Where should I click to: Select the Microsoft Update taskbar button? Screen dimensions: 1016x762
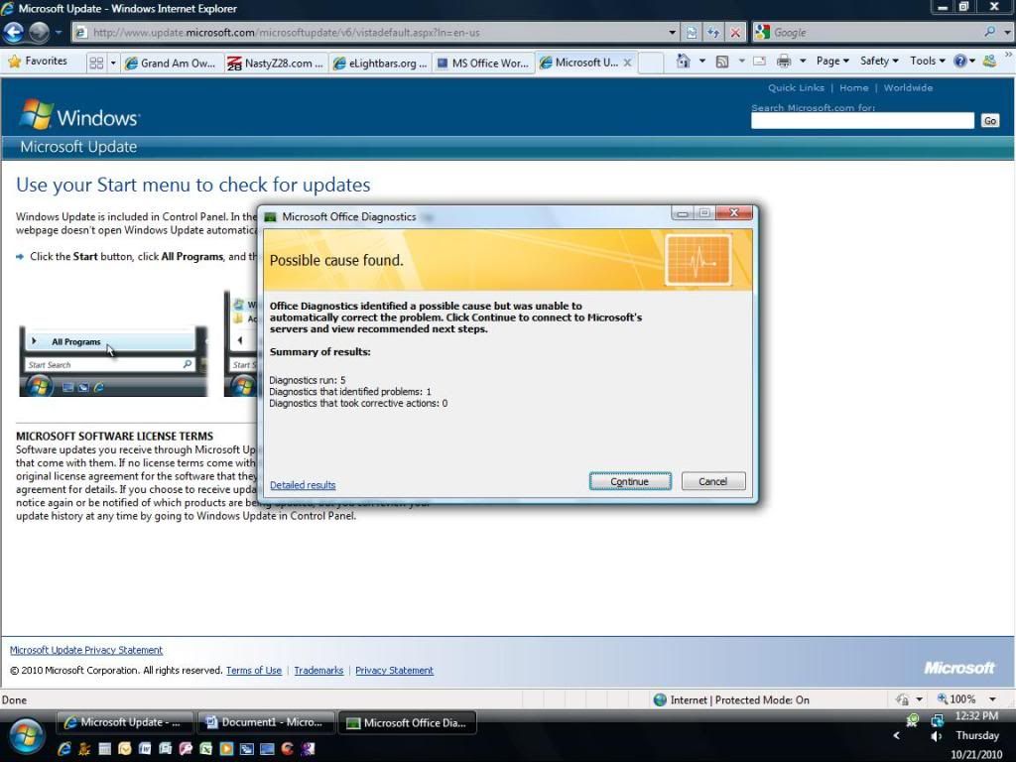tap(125, 722)
